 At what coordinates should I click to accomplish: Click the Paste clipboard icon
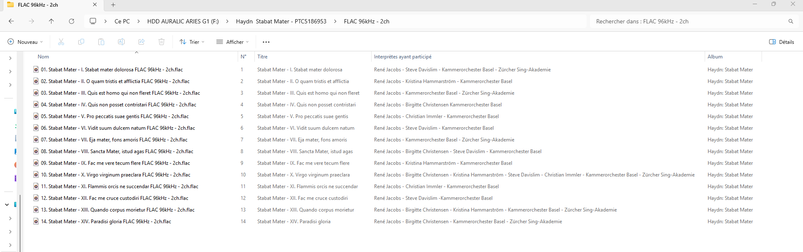(101, 42)
